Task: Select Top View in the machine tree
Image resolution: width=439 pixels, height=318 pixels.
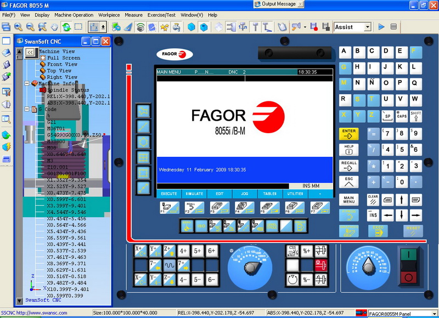Action: coord(59,71)
